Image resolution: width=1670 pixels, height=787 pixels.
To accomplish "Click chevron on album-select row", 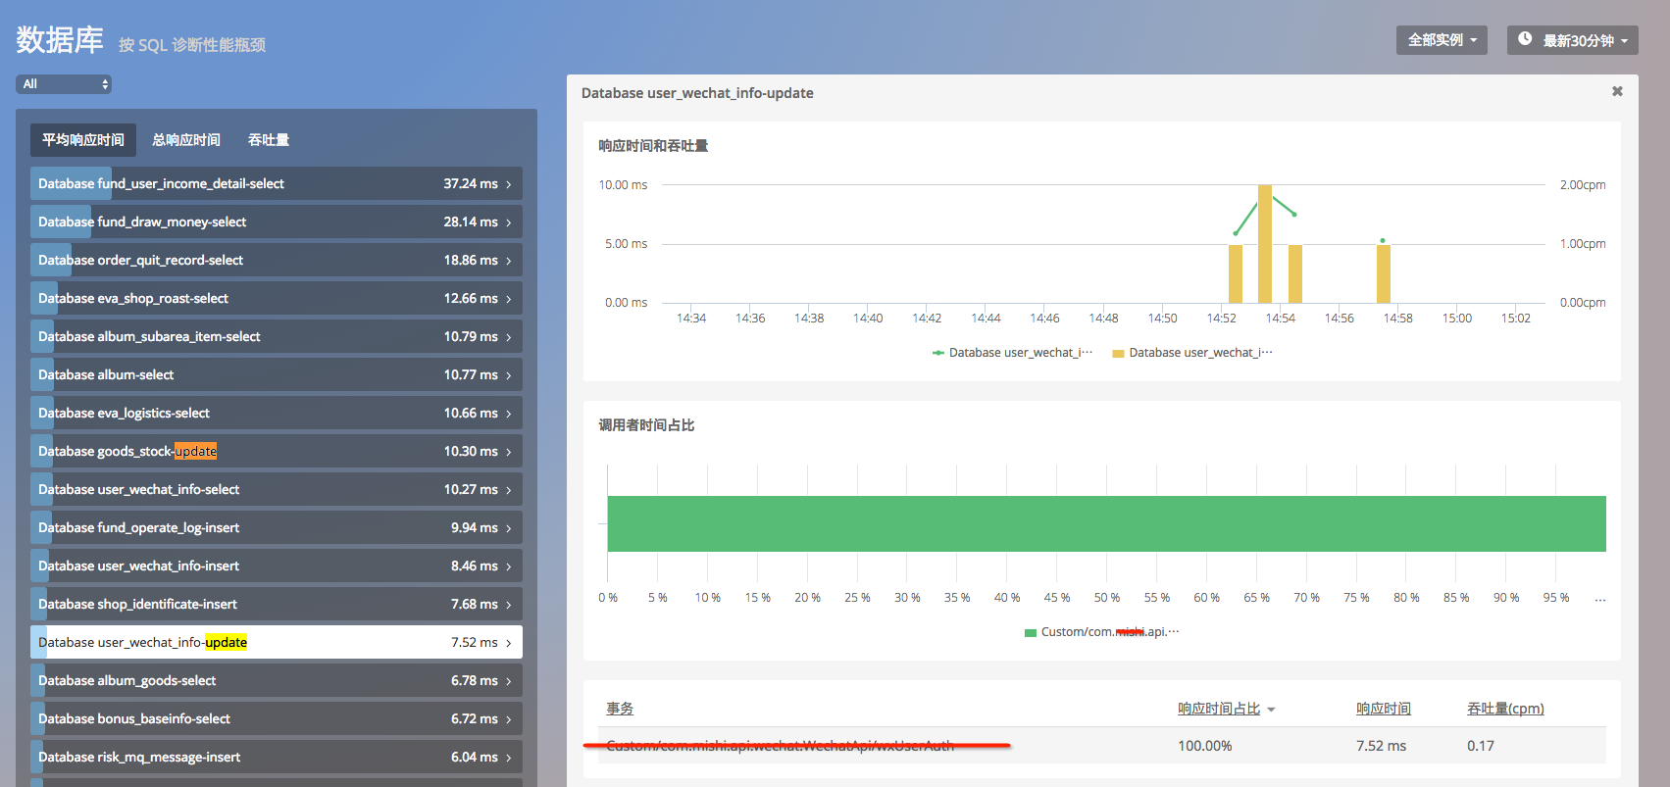I will [509, 375].
